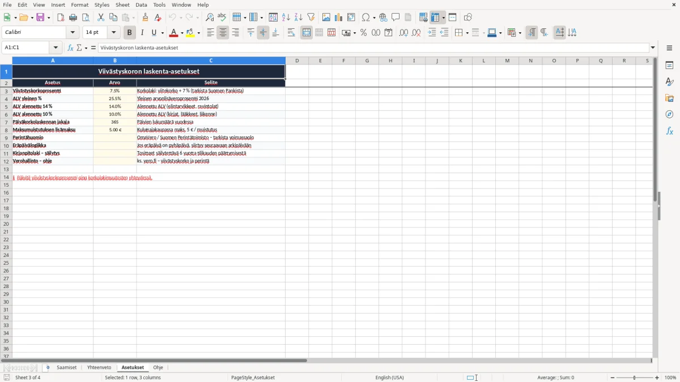This screenshot has height=382, width=680.
Task: Click the formula input line
Action: [x=373, y=48]
